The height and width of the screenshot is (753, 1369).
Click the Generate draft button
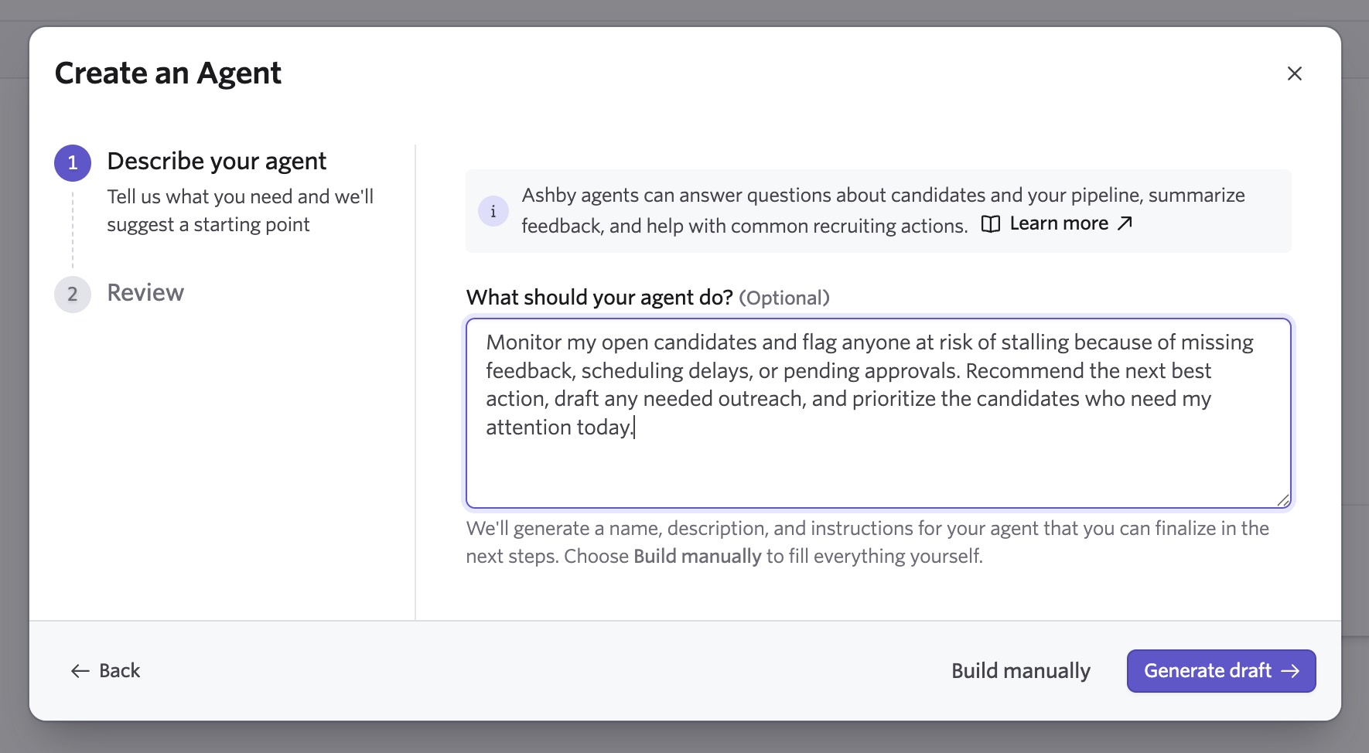tap(1221, 671)
